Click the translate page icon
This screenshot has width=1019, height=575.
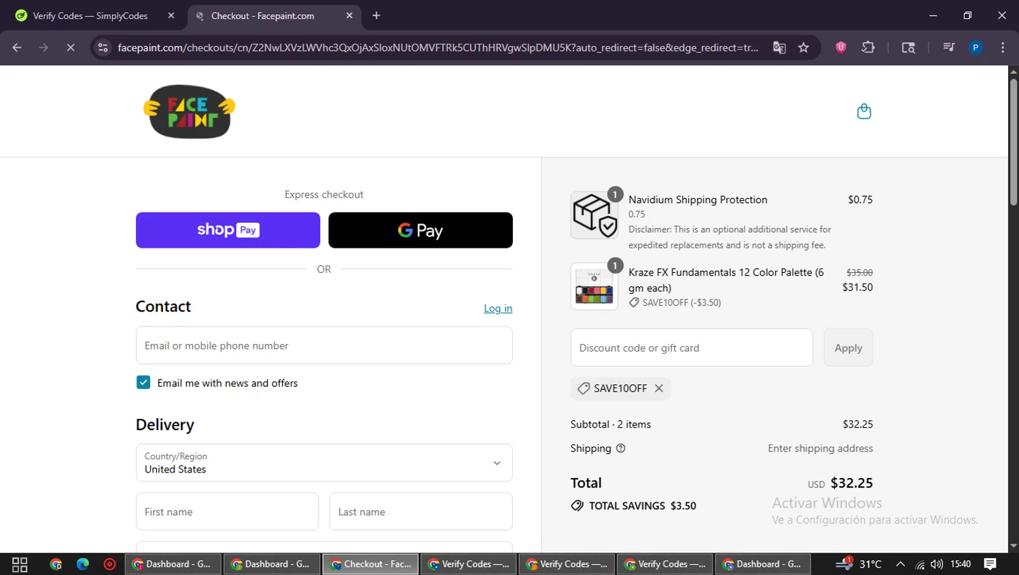tap(779, 48)
